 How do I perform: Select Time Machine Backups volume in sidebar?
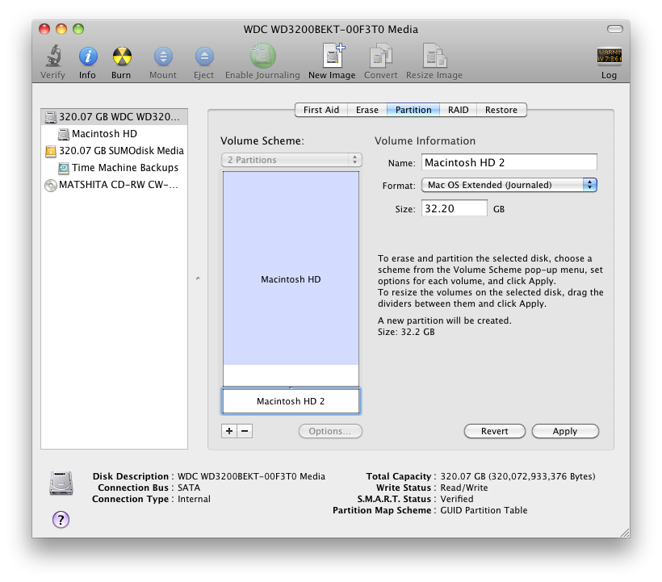[x=114, y=168]
